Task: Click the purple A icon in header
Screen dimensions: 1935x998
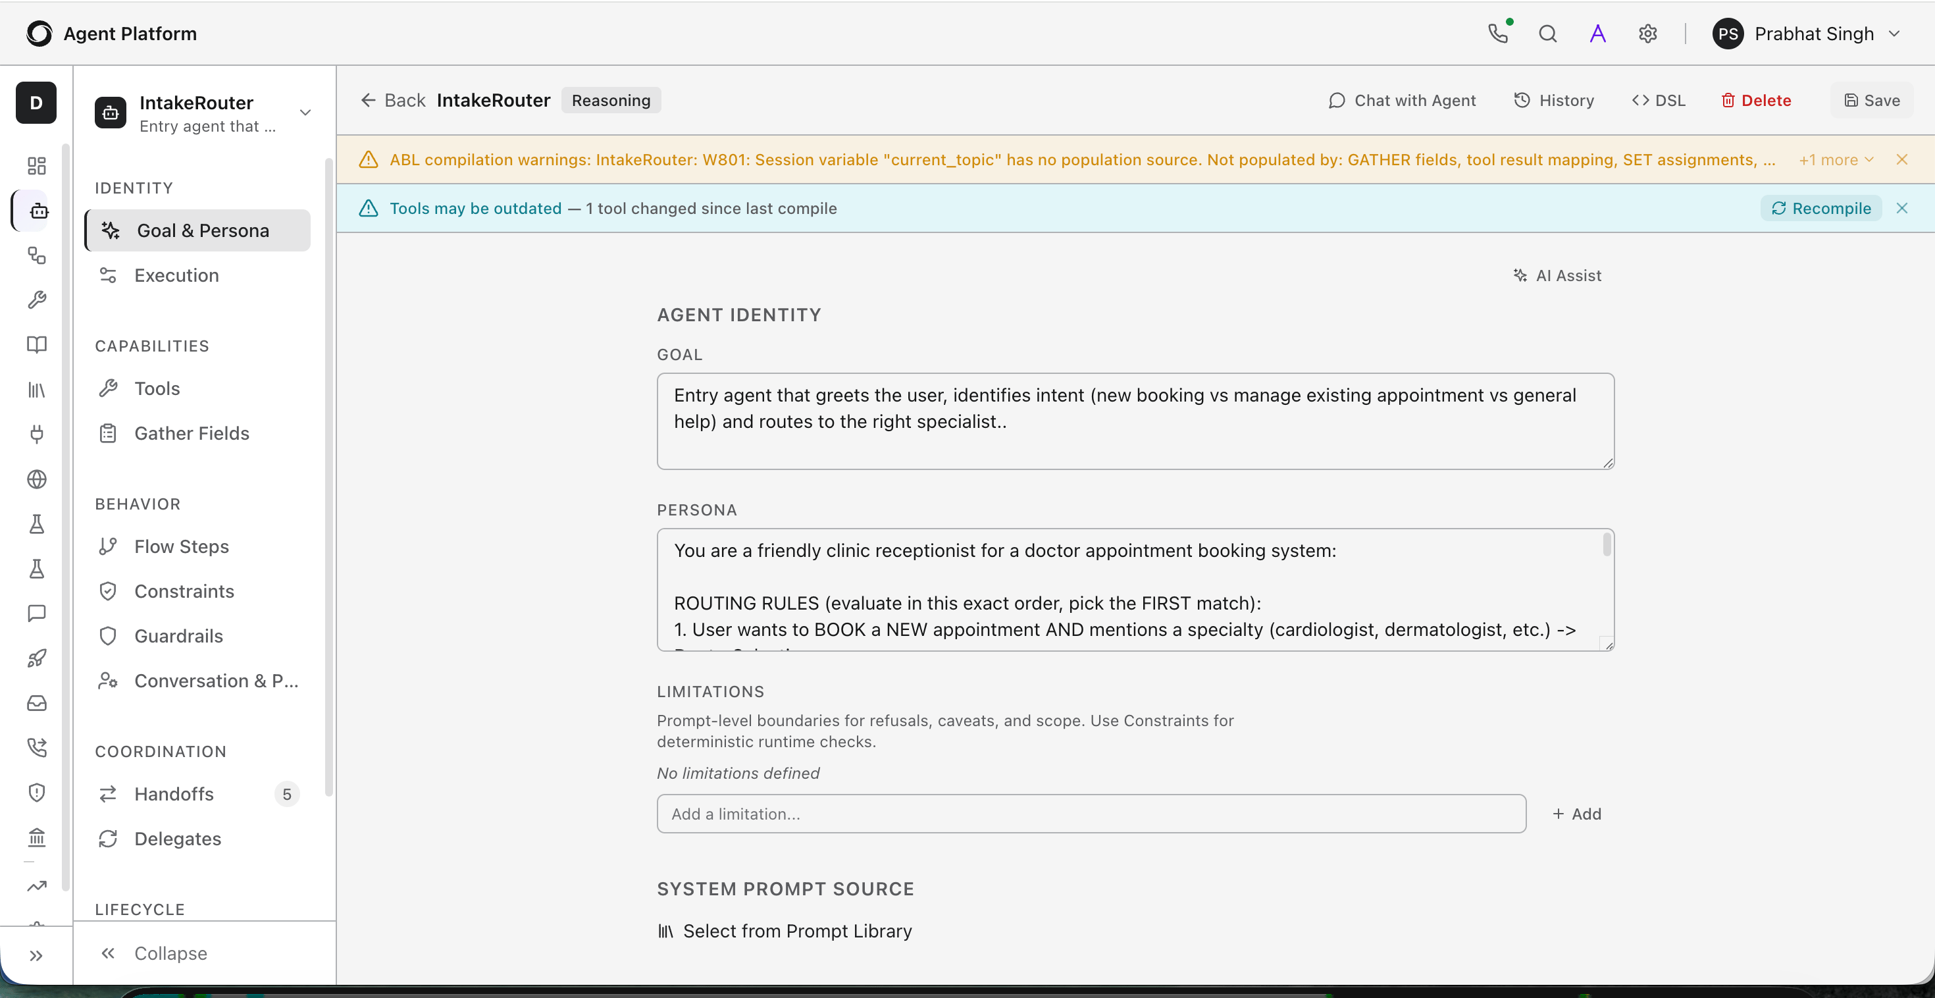Action: pyautogui.click(x=1598, y=33)
